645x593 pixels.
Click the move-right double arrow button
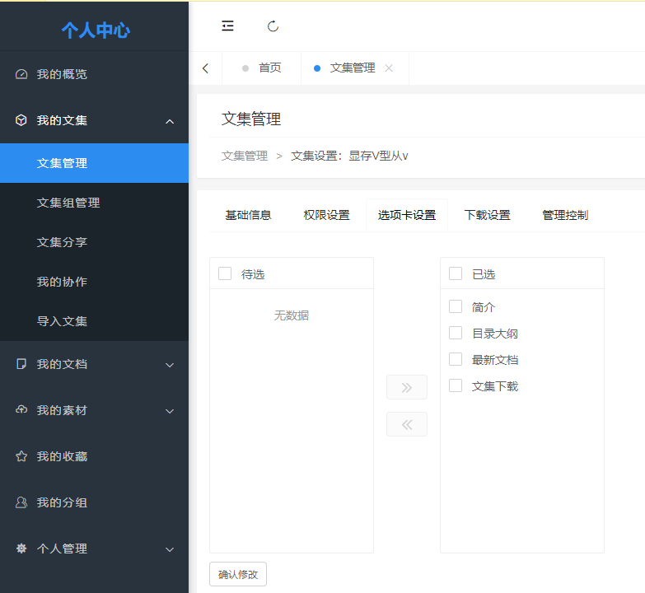406,387
